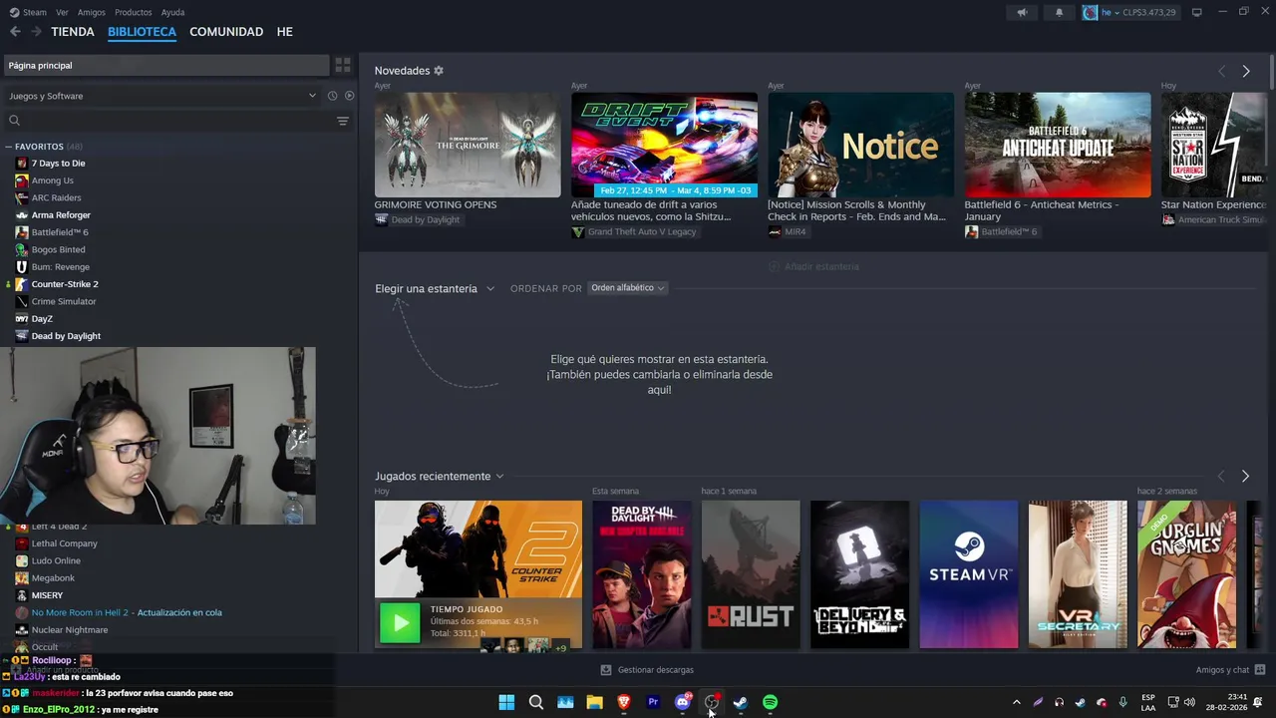
Task: Open Battlefield 6 Anticheat Update news thumbnail
Action: 1058,145
